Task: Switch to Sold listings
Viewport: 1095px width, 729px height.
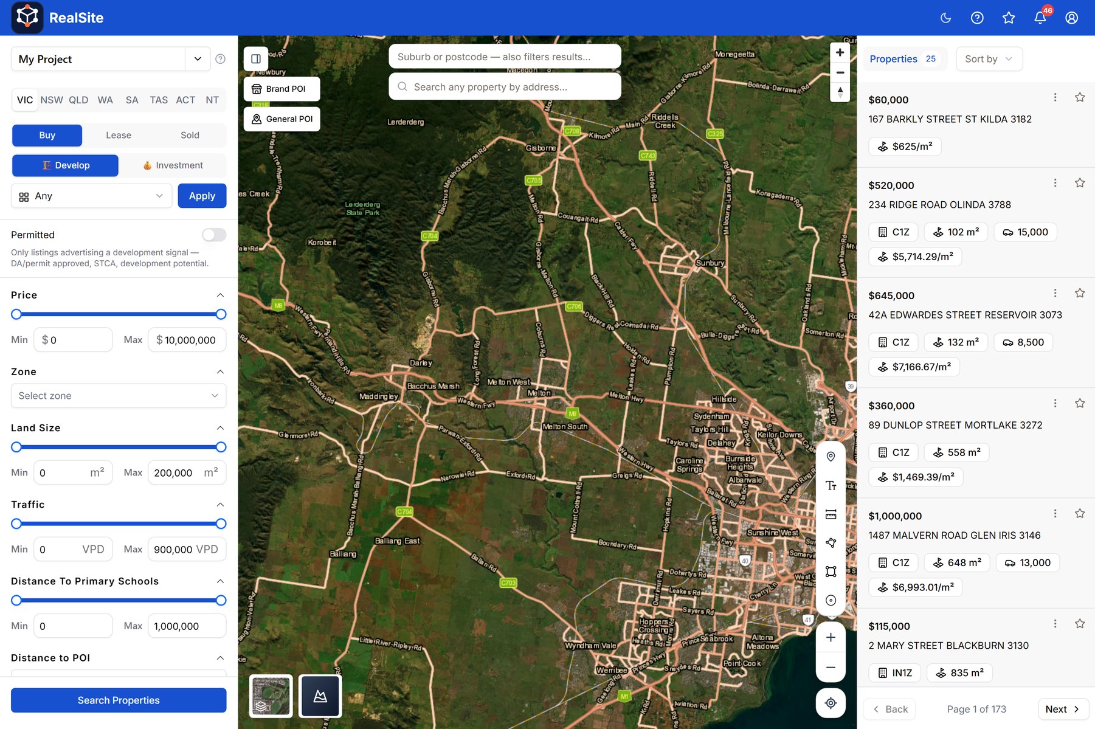Action: [x=190, y=135]
